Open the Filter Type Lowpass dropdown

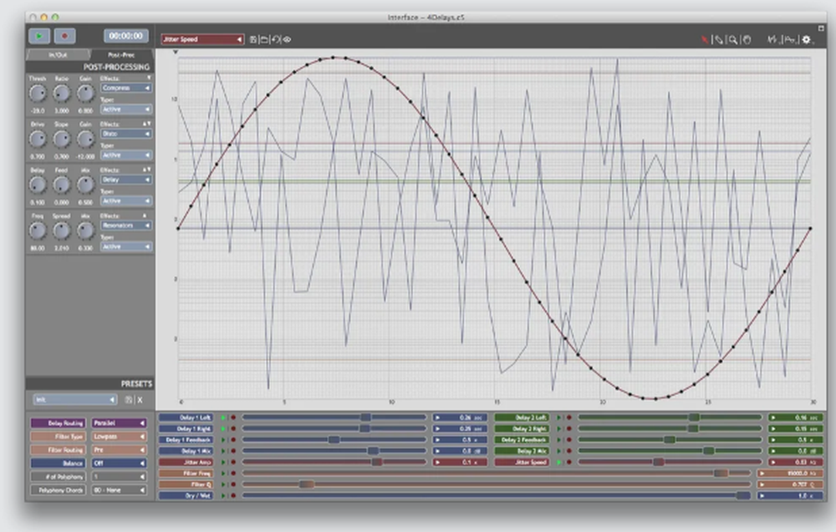119,436
